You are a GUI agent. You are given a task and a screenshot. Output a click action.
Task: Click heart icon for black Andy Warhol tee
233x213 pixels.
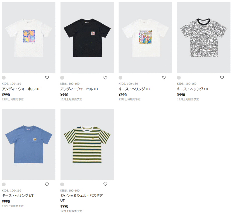click(x=105, y=77)
